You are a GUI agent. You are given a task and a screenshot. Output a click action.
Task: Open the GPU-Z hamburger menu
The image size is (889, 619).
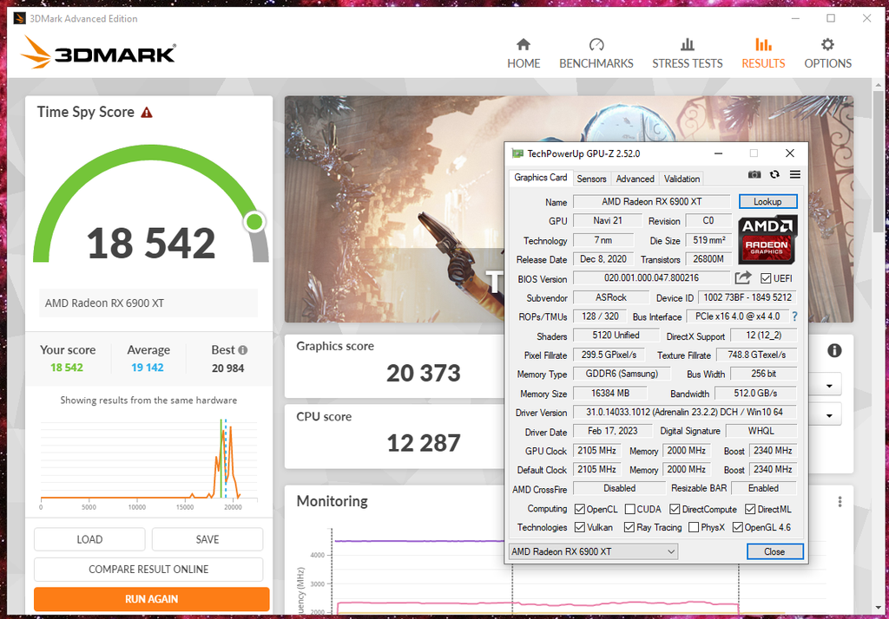click(x=795, y=174)
